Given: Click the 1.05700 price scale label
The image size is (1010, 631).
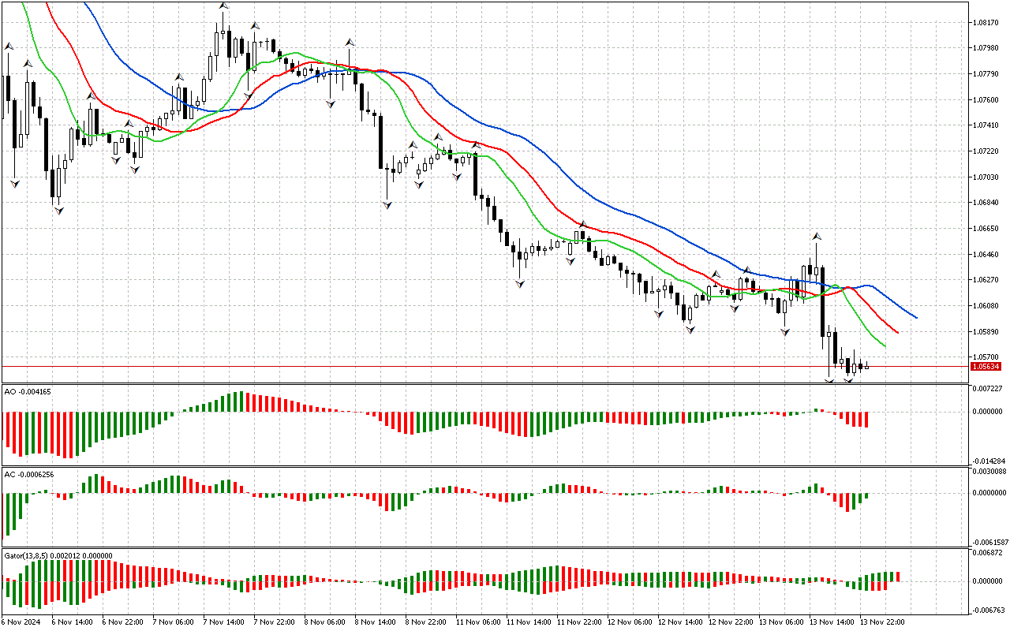Looking at the screenshot, I should (x=986, y=357).
